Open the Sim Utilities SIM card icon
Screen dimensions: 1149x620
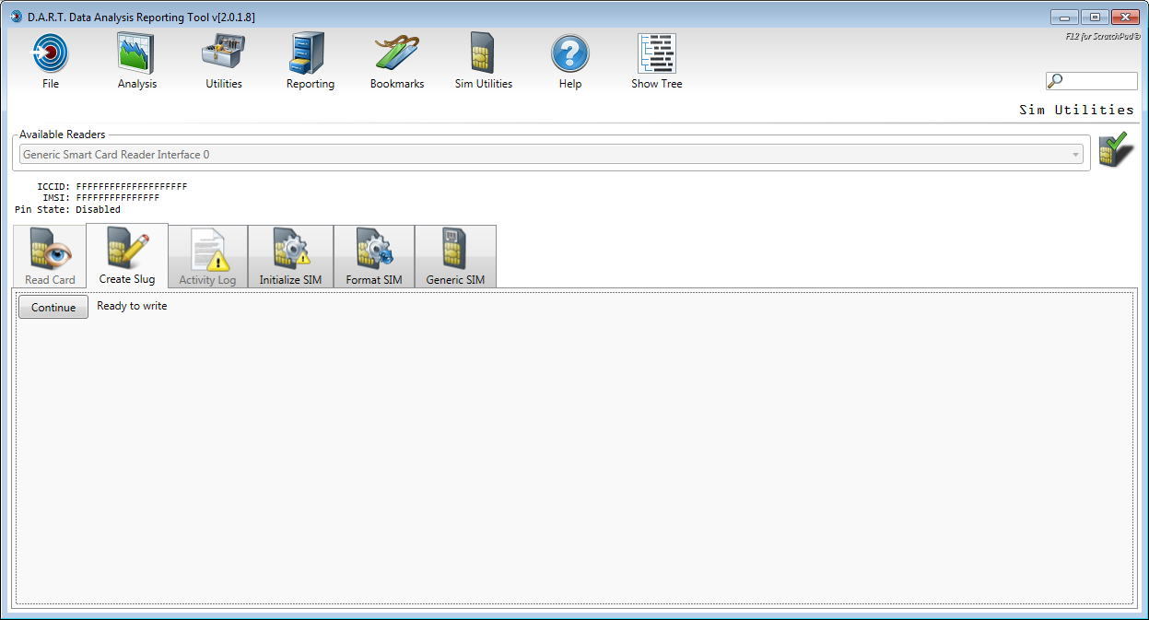pyautogui.click(x=484, y=53)
